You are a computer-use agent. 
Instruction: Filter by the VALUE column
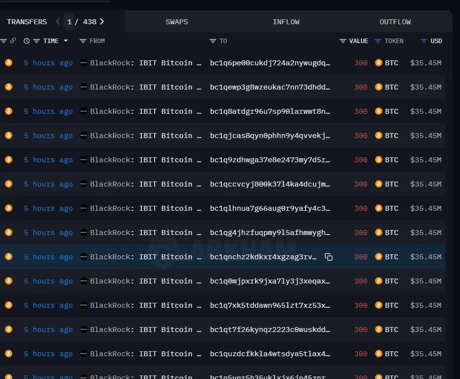pyautogui.click(x=343, y=41)
